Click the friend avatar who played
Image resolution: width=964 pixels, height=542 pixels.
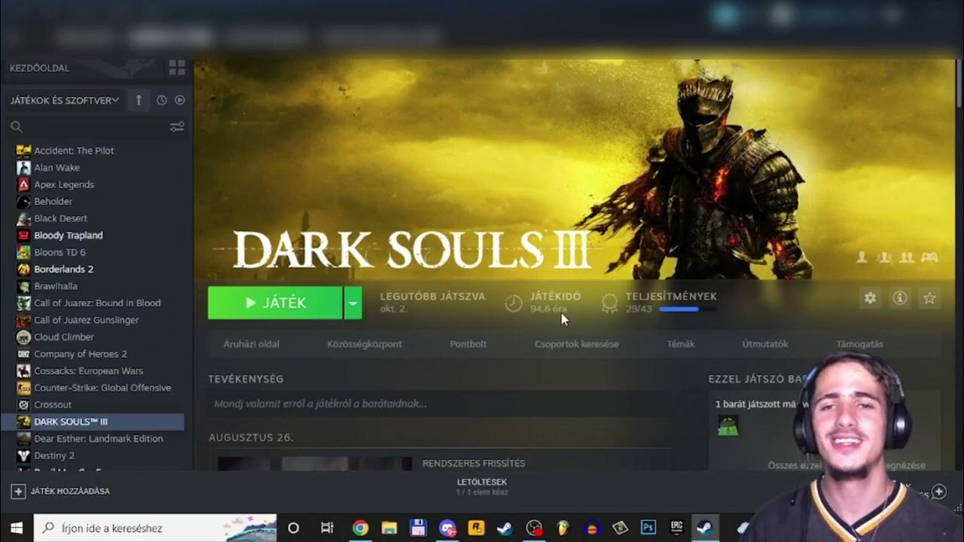[728, 425]
